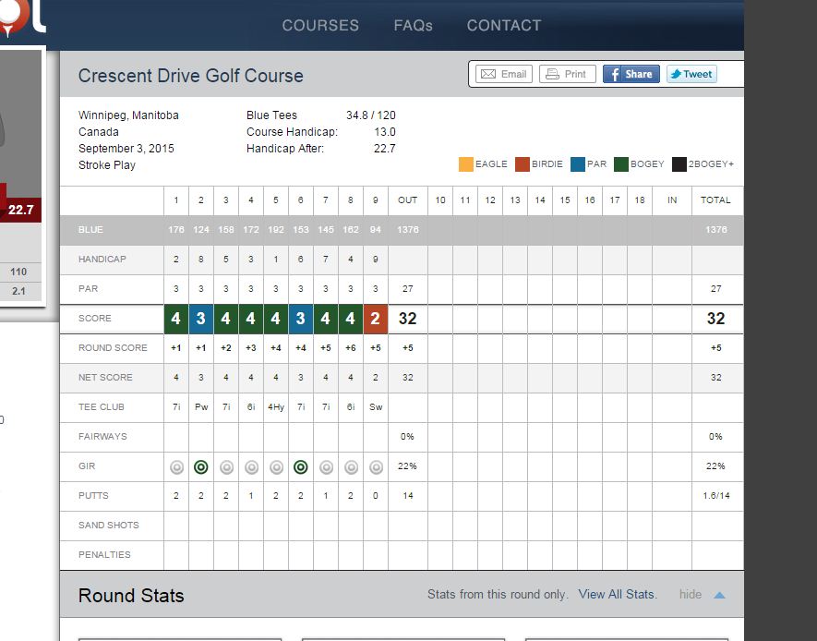This screenshot has width=817, height=641.
Task: Click the Email envelope icon button
Action: click(x=503, y=74)
